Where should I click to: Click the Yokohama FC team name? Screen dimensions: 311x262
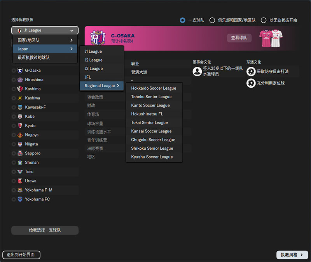(x=37, y=199)
